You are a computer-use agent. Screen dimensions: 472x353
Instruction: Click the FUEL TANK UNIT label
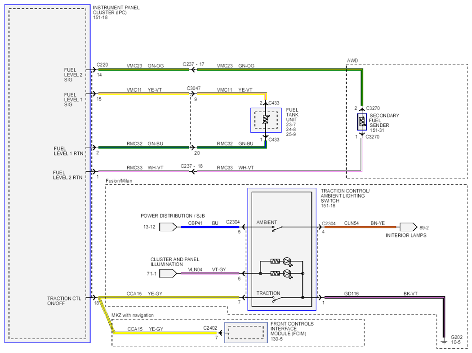(x=292, y=115)
